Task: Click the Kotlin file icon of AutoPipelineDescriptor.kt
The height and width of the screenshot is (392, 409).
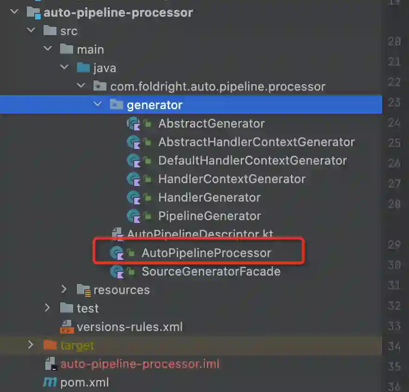Action: 117,234
